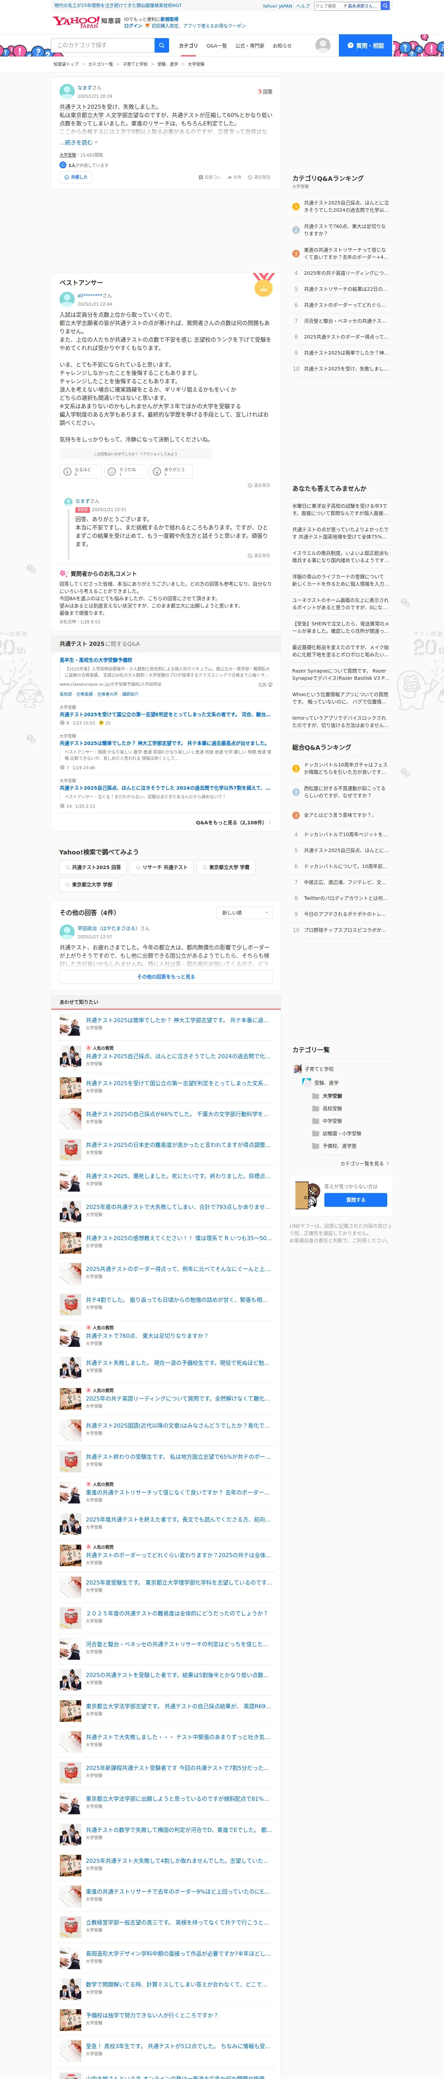
Task: Click the 質問・相談 blue button
Action: [x=365, y=45]
